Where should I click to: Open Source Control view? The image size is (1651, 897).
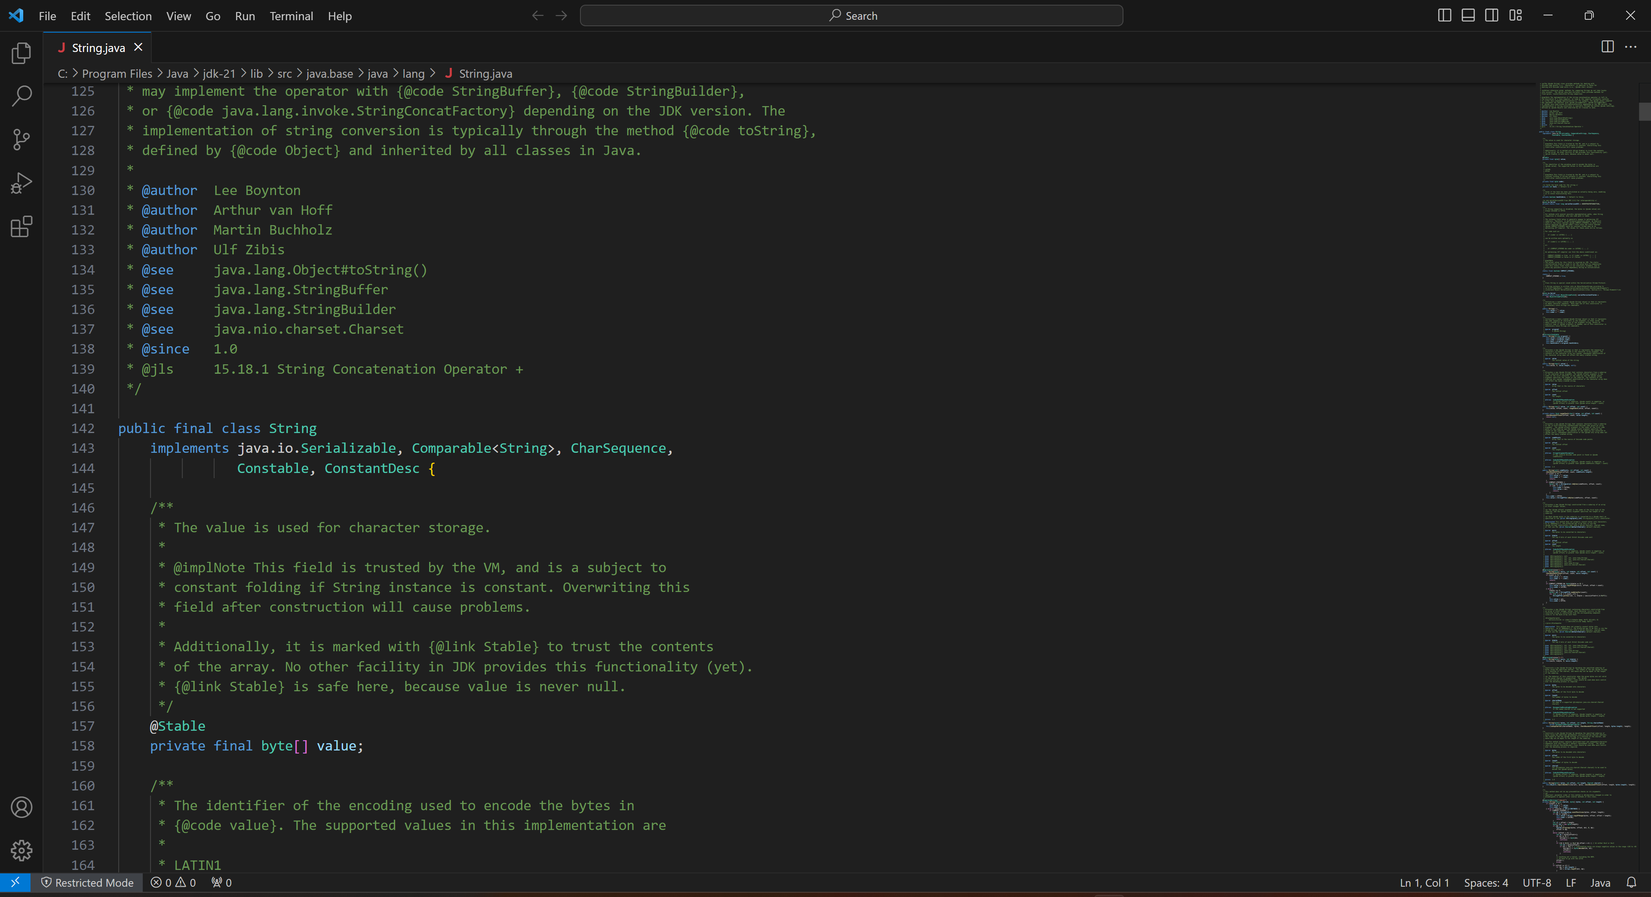[x=21, y=140]
